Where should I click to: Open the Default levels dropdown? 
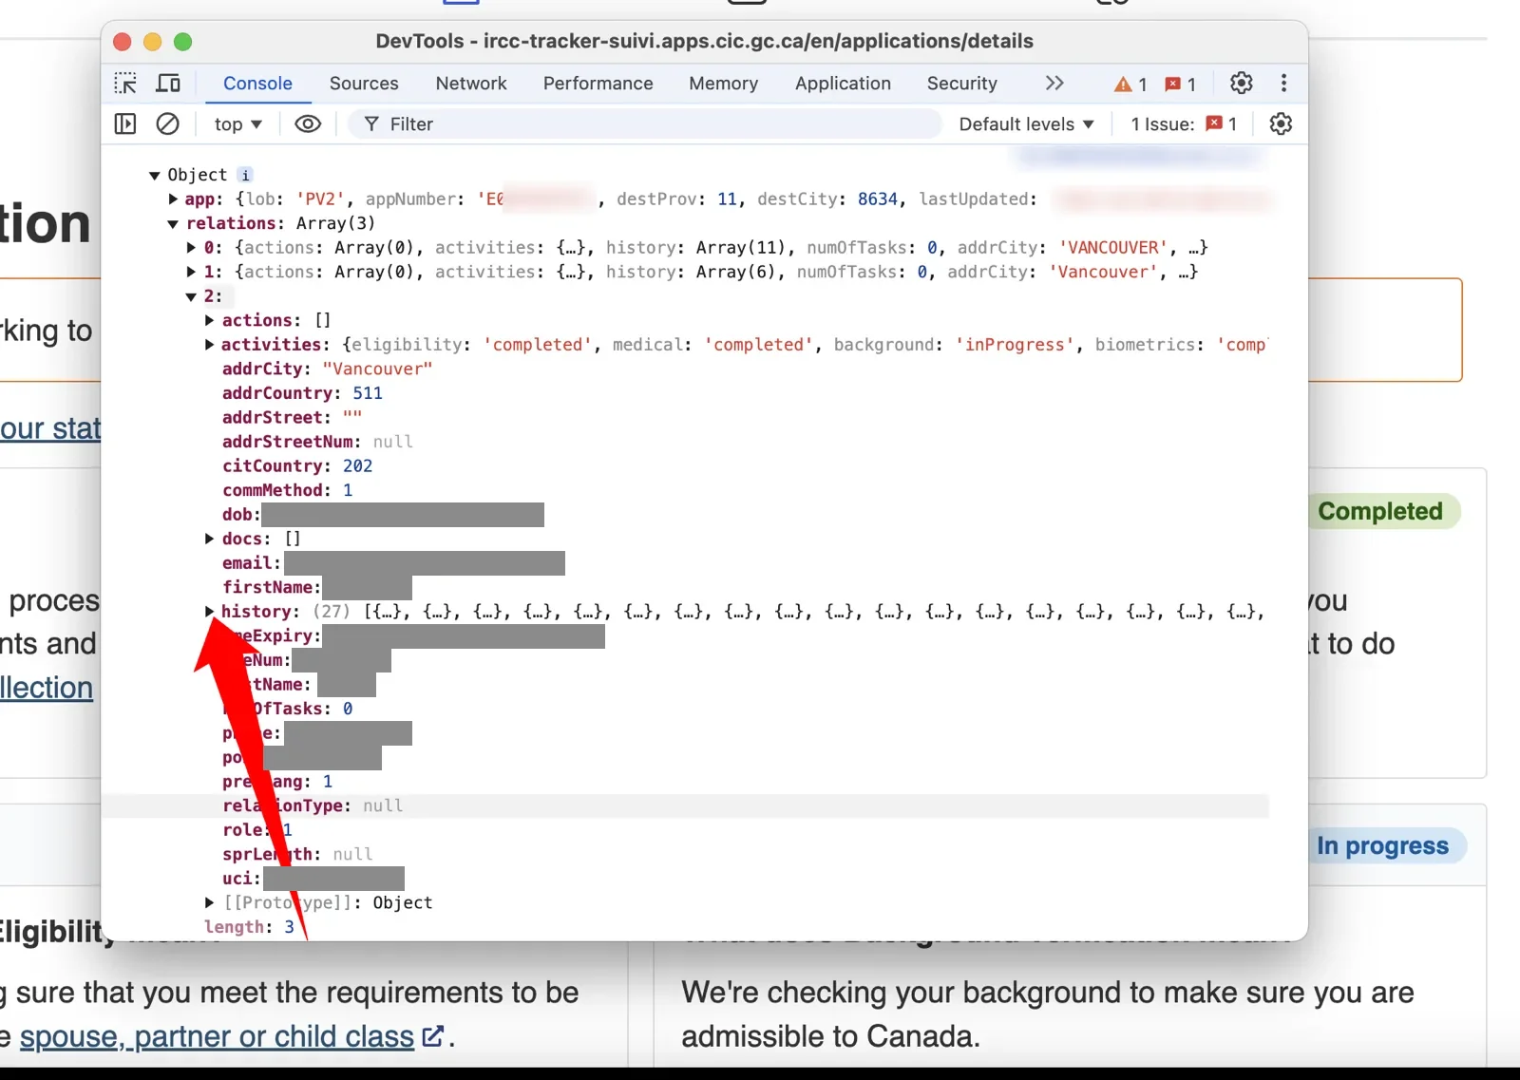click(x=1026, y=124)
